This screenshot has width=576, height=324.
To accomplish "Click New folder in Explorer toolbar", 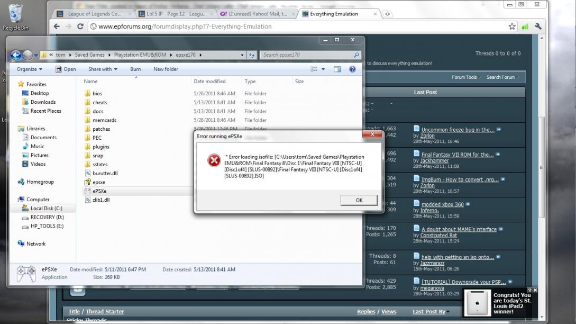I will [166, 69].
